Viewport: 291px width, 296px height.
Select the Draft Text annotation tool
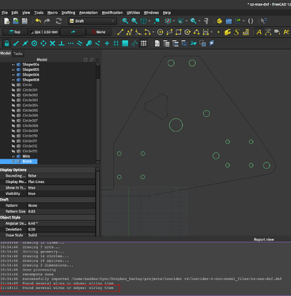(259, 32)
